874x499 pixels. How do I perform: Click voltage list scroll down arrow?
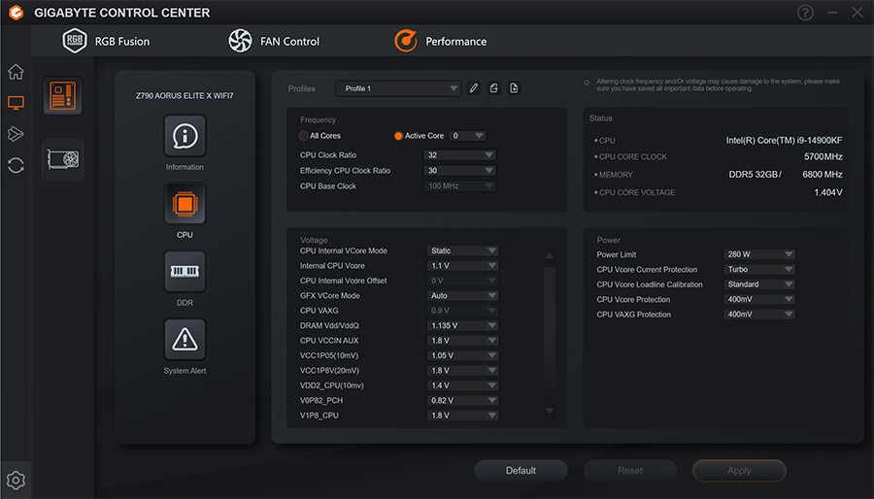(x=549, y=411)
